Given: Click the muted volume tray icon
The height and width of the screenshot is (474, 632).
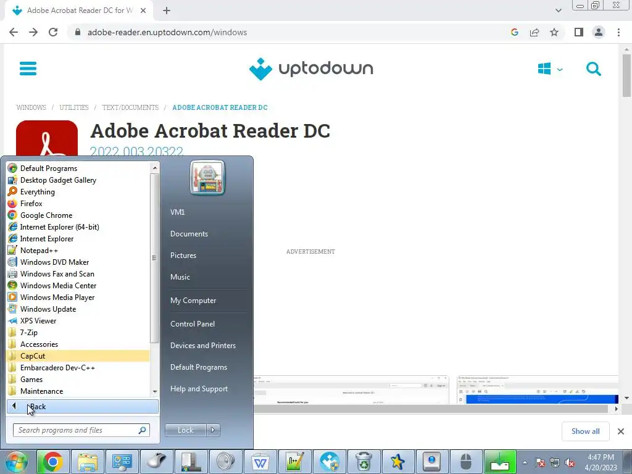Looking at the screenshot, I should click(x=570, y=463).
